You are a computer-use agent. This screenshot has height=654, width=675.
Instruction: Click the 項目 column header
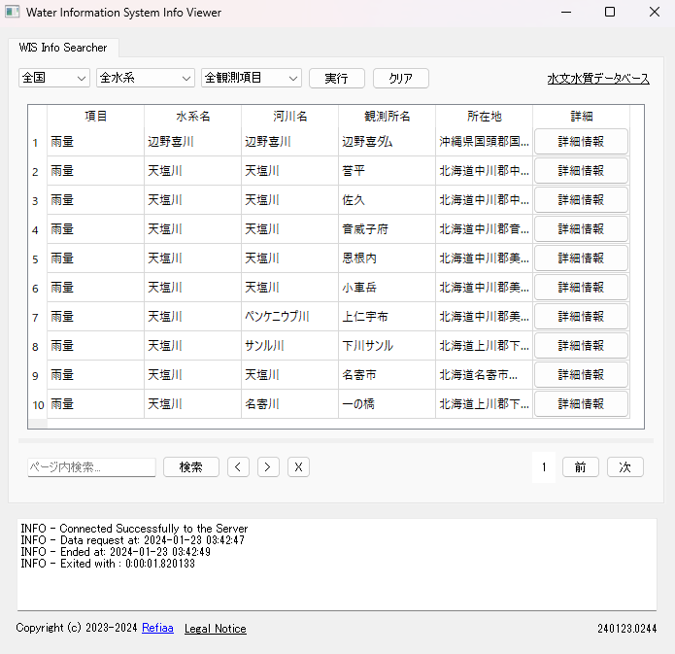coord(95,117)
